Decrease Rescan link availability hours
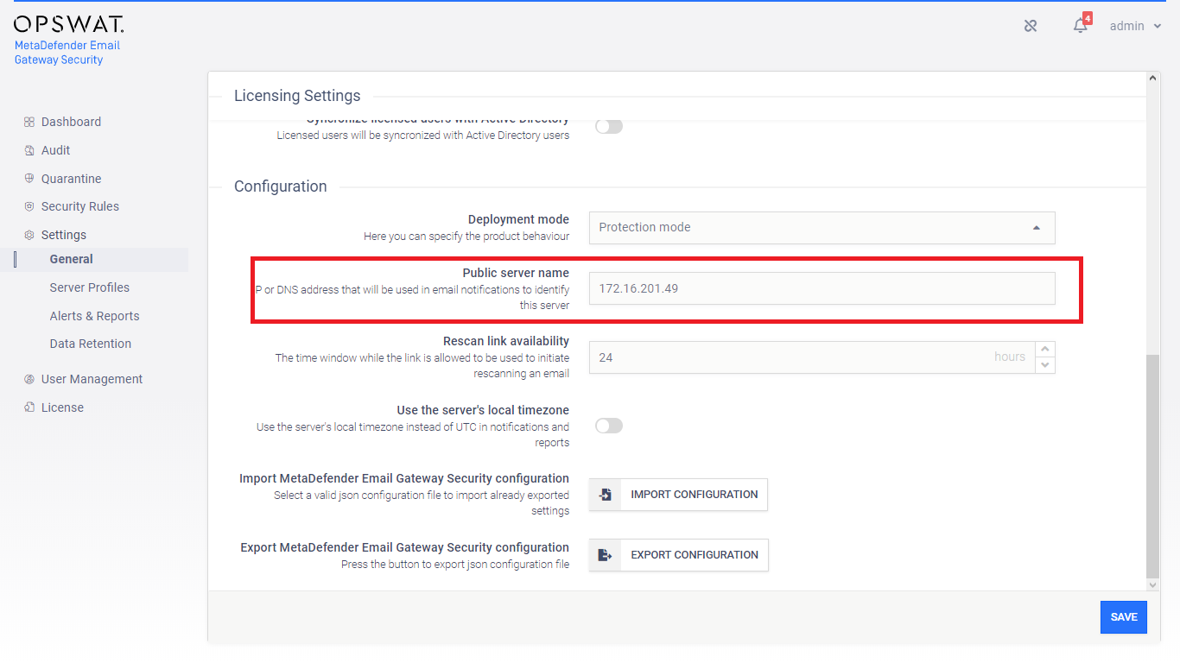Image resolution: width=1180 pixels, height=663 pixels. 1045,365
